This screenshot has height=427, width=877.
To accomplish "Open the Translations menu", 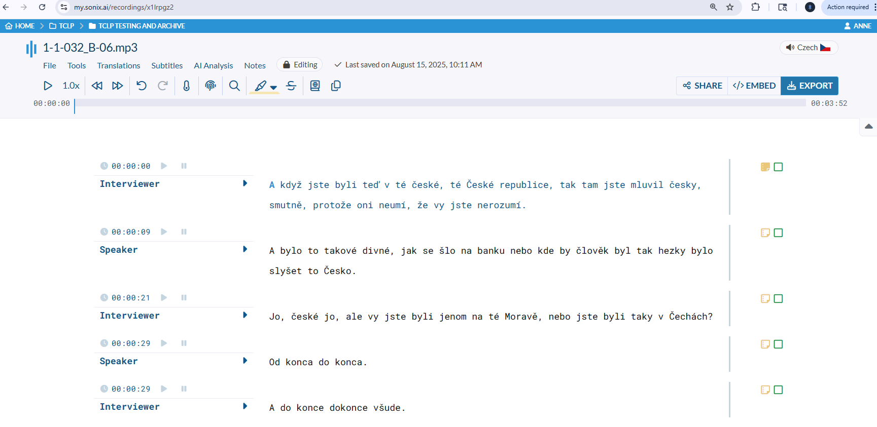I will click(x=119, y=65).
